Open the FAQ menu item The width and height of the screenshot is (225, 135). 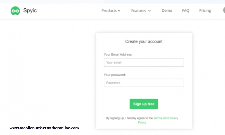(185, 11)
